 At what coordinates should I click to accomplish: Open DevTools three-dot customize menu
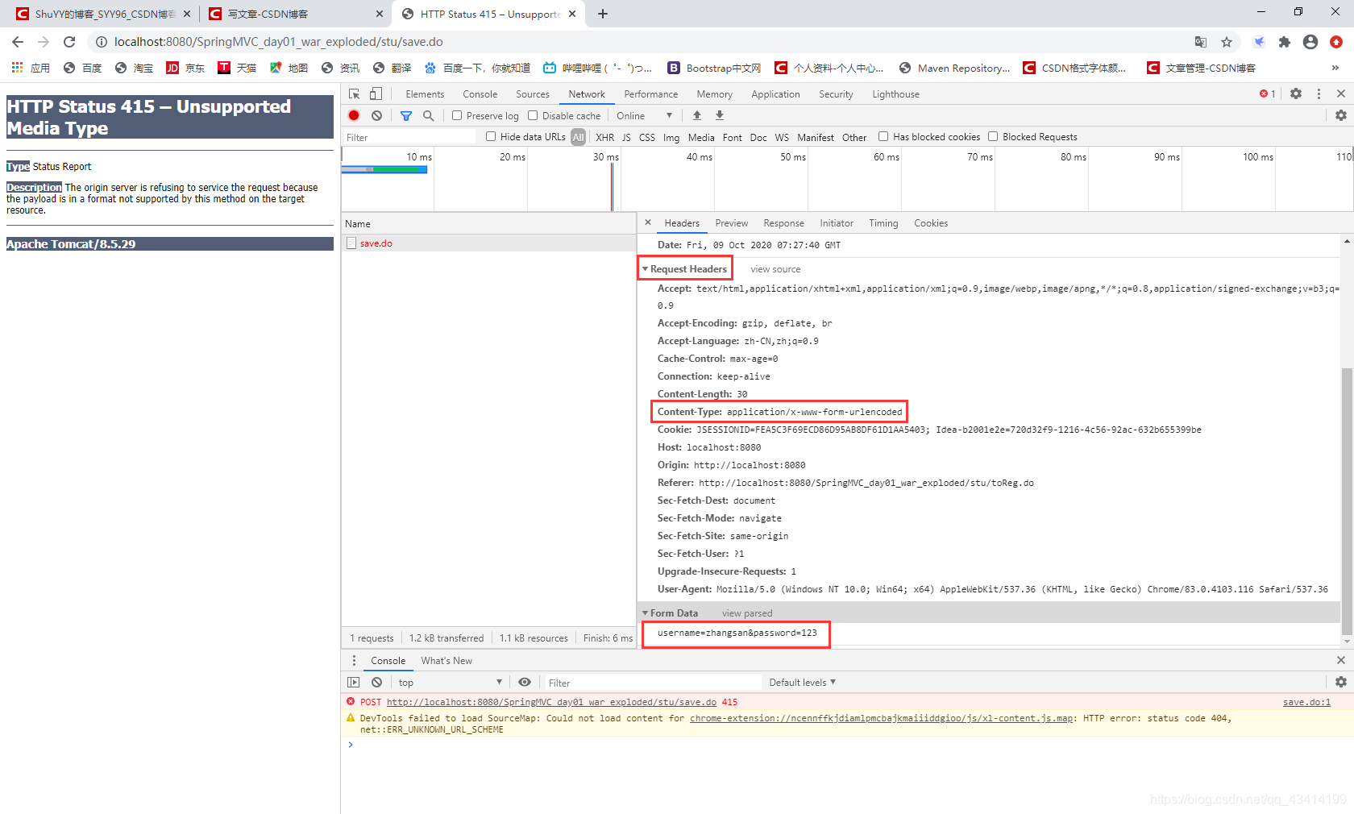(1319, 94)
